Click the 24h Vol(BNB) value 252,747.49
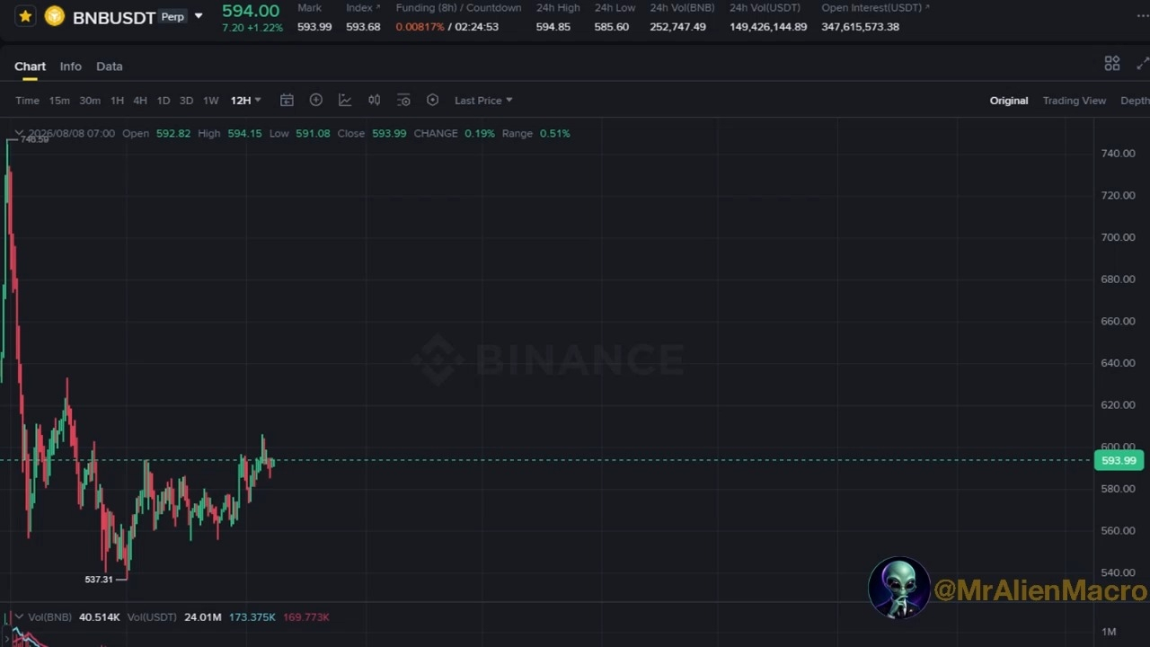The width and height of the screenshot is (1150, 647). (677, 27)
